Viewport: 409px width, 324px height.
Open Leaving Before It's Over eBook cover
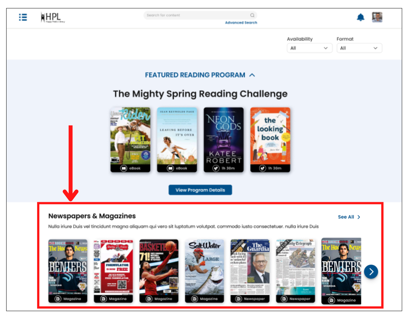(x=177, y=140)
